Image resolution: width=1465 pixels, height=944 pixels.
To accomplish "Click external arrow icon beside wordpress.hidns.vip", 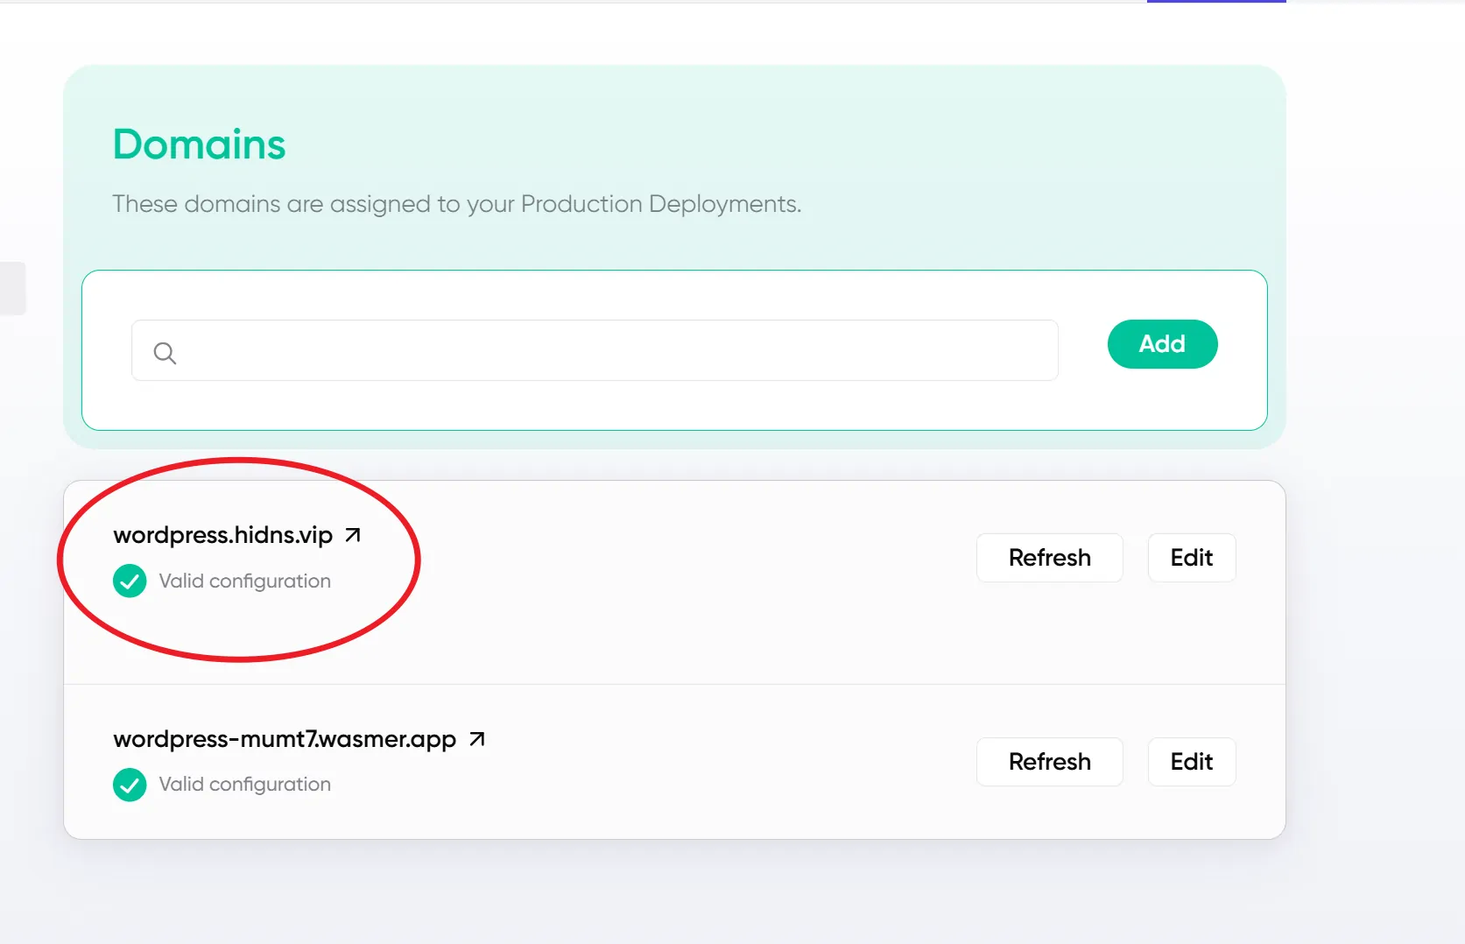I will click(x=353, y=535).
